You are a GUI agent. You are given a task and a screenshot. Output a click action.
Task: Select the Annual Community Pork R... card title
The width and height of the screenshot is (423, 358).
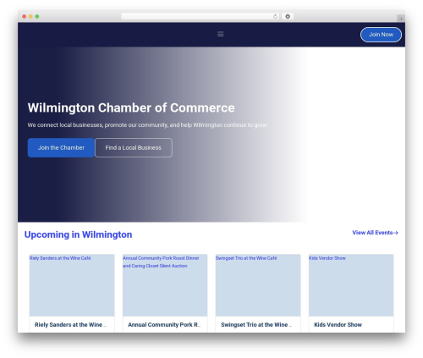coord(164,325)
